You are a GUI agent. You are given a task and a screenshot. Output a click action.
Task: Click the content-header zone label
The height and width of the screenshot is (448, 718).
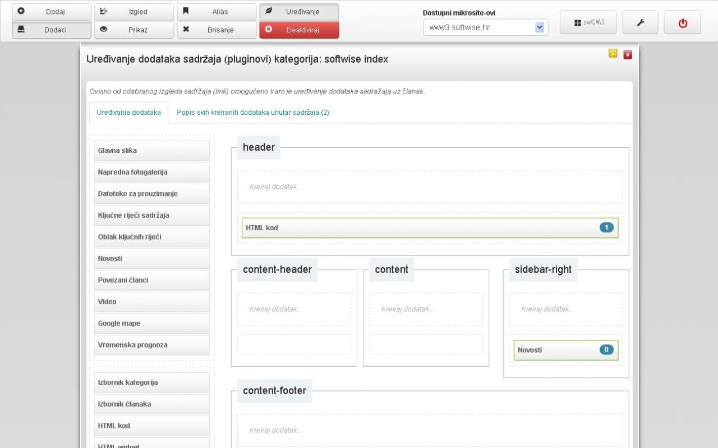pyautogui.click(x=277, y=269)
